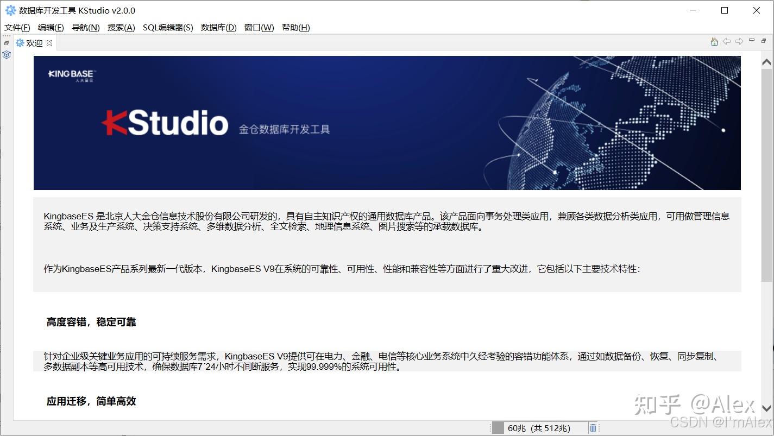This screenshot has height=436, width=774.
Task: Open the 文件(F) menu
Action: click(16, 28)
